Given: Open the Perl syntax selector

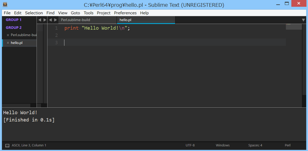Looking at the screenshot, I should tap(288, 145).
